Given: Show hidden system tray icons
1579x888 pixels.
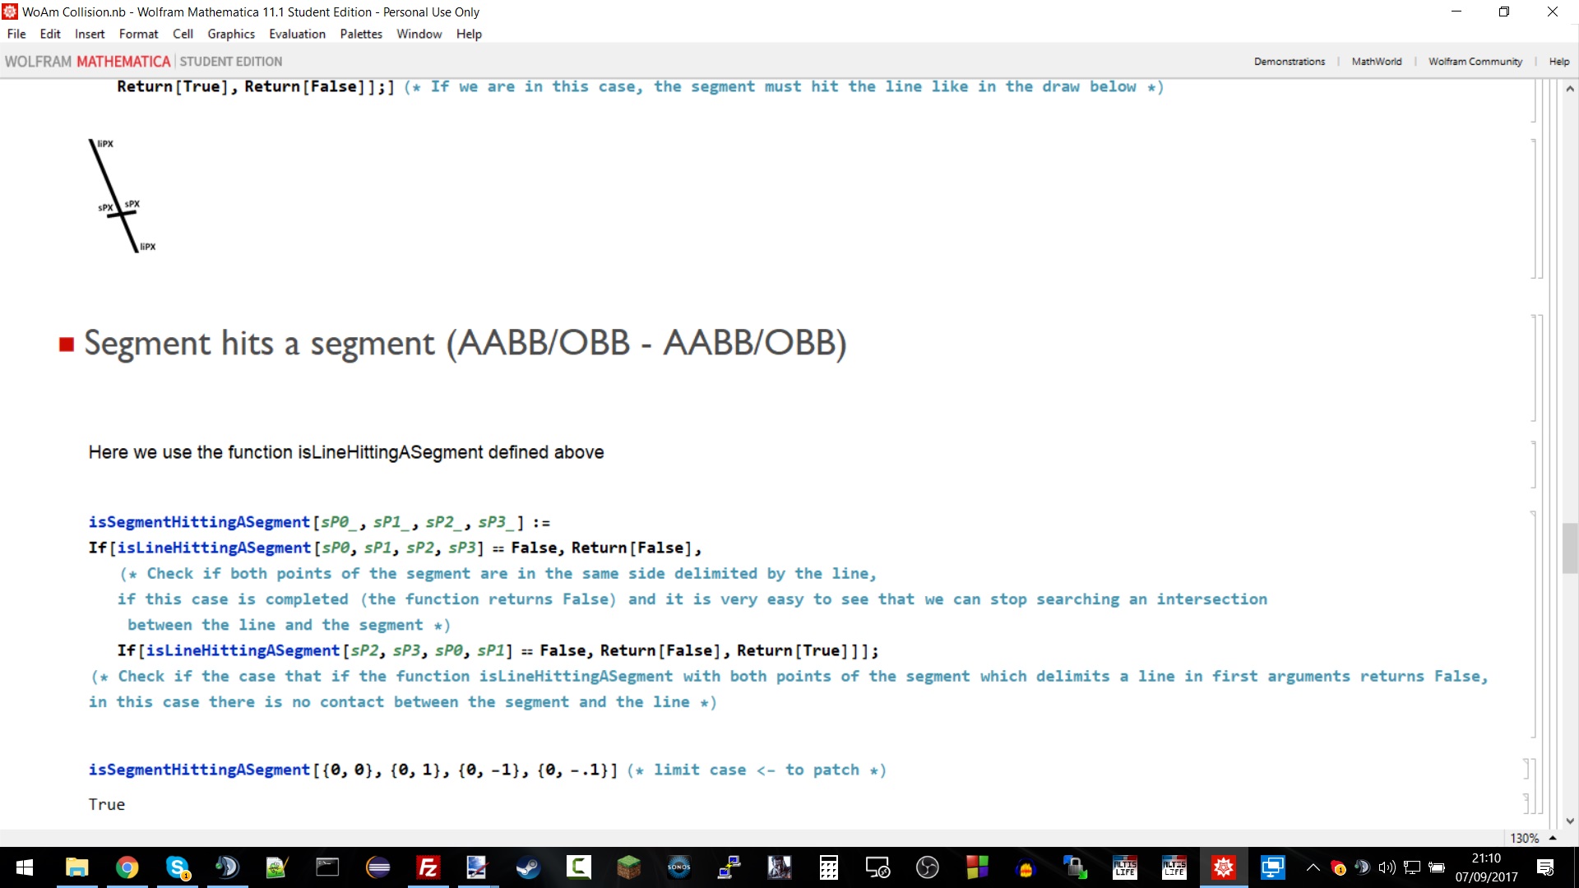Looking at the screenshot, I should 1313,867.
